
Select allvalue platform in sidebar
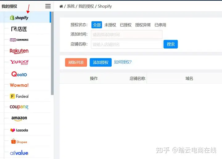19,153
